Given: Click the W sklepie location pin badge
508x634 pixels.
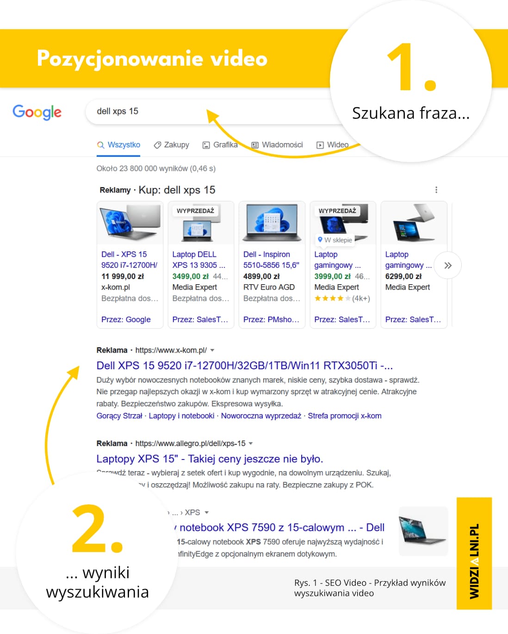Looking at the screenshot, I should (x=335, y=240).
